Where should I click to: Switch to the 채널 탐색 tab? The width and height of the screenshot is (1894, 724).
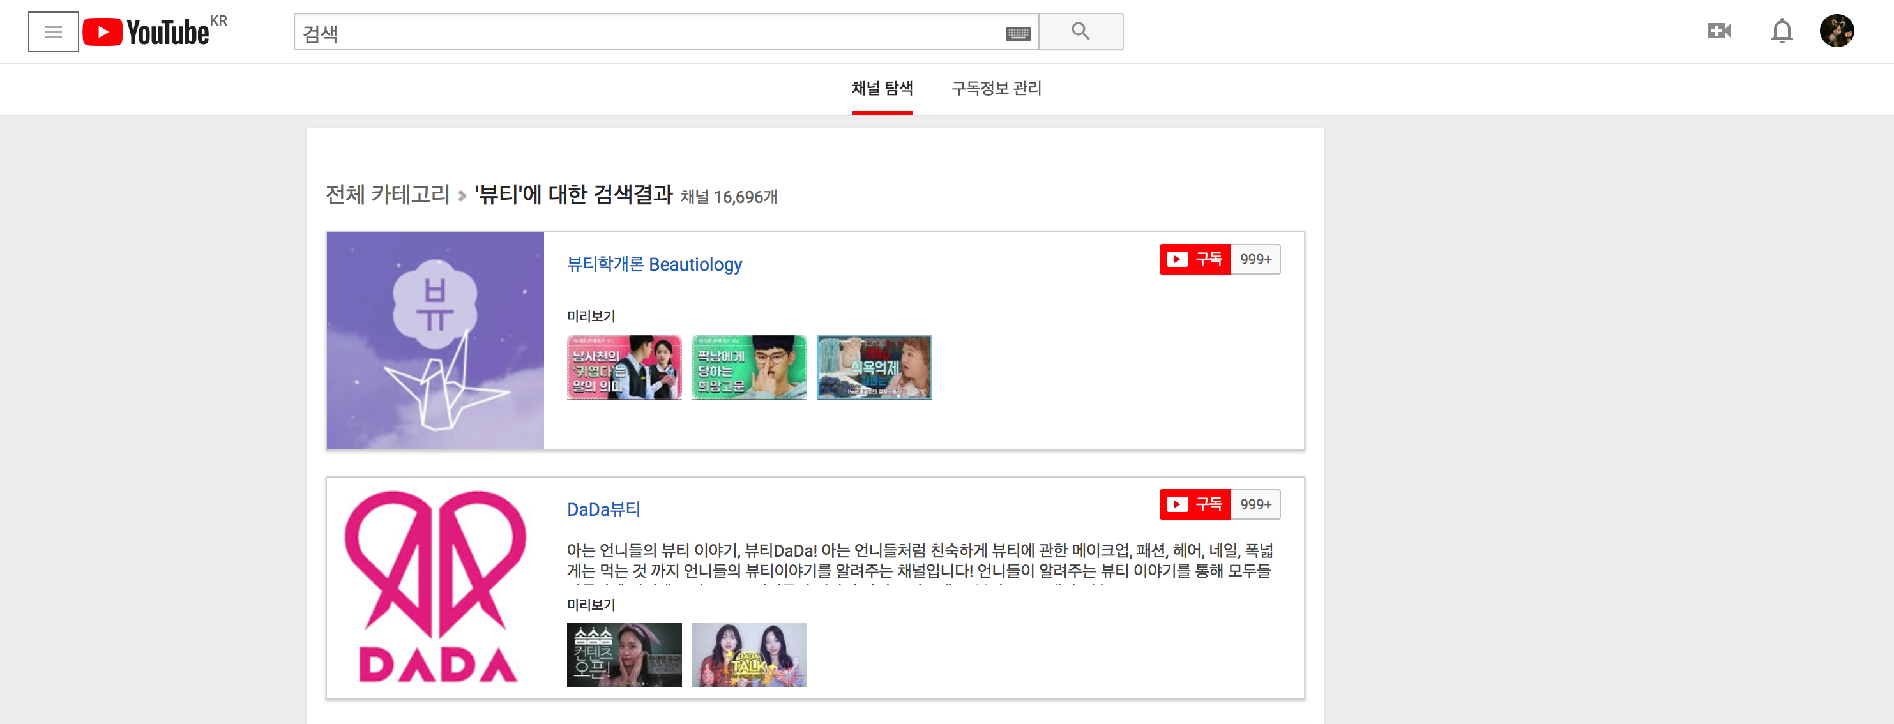tap(882, 88)
